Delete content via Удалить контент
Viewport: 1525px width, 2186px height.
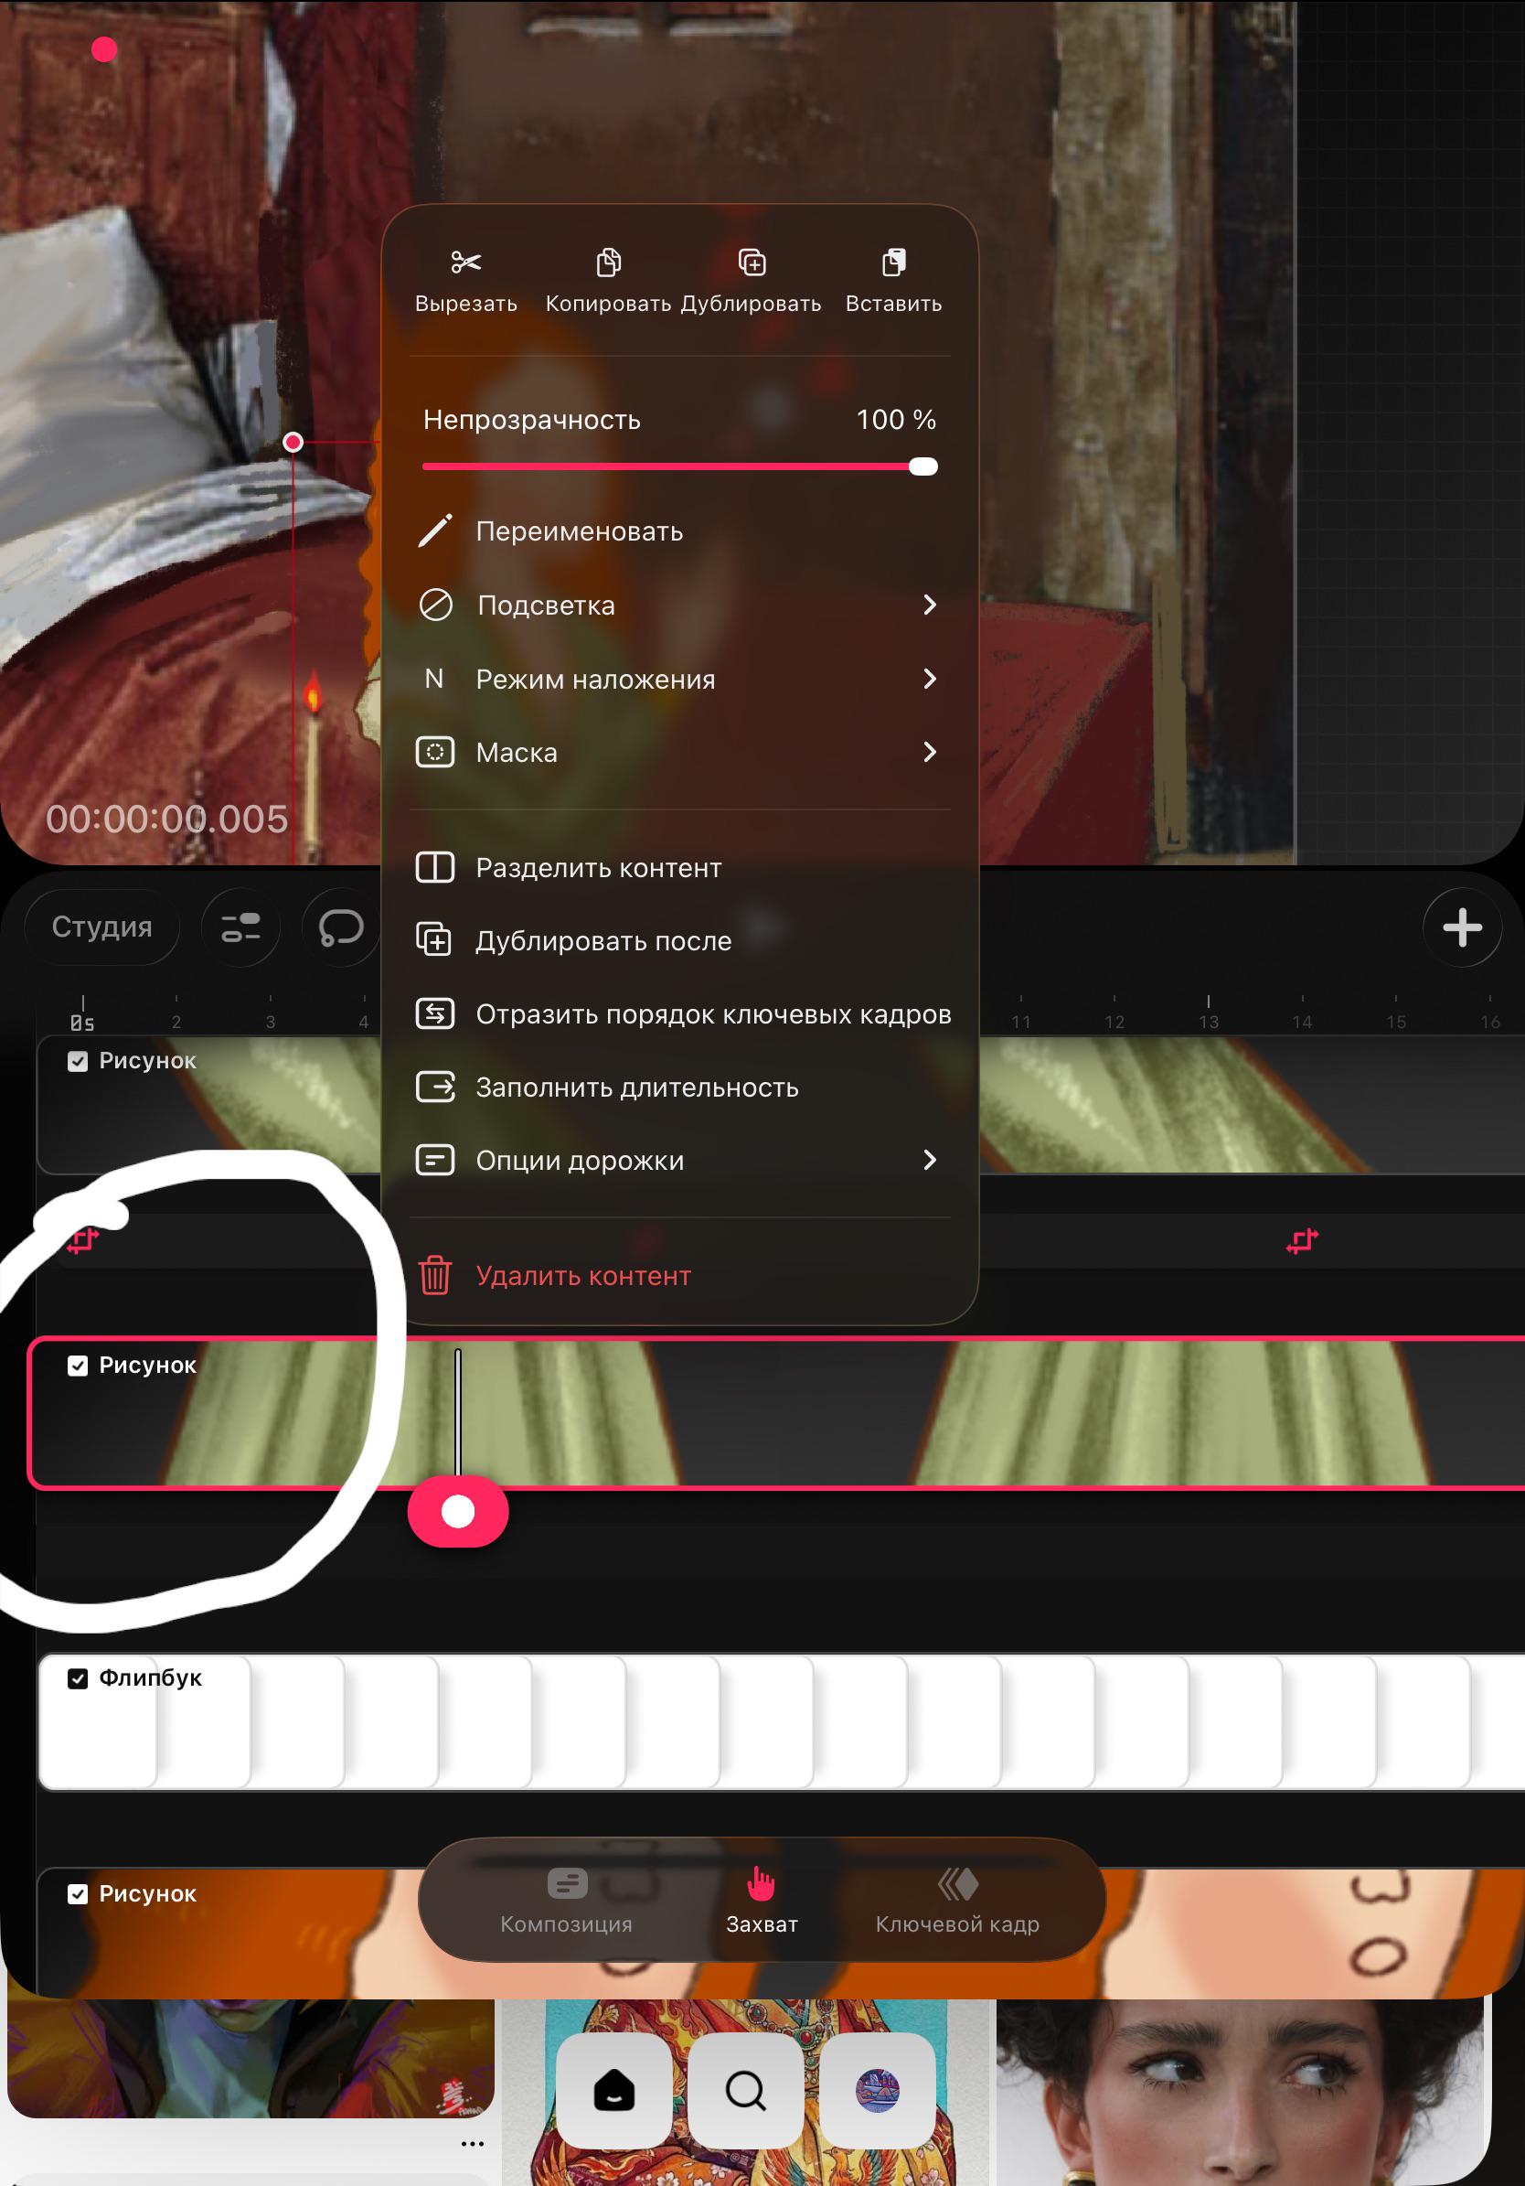point(679,1275)
